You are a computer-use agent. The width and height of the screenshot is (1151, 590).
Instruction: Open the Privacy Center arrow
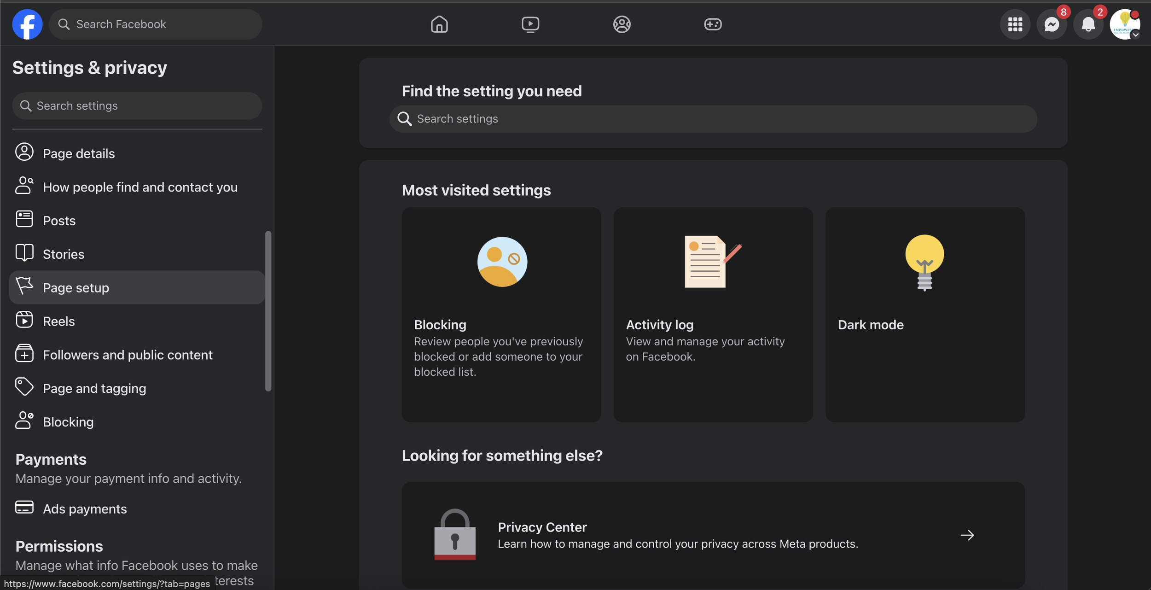click(967, 535)
